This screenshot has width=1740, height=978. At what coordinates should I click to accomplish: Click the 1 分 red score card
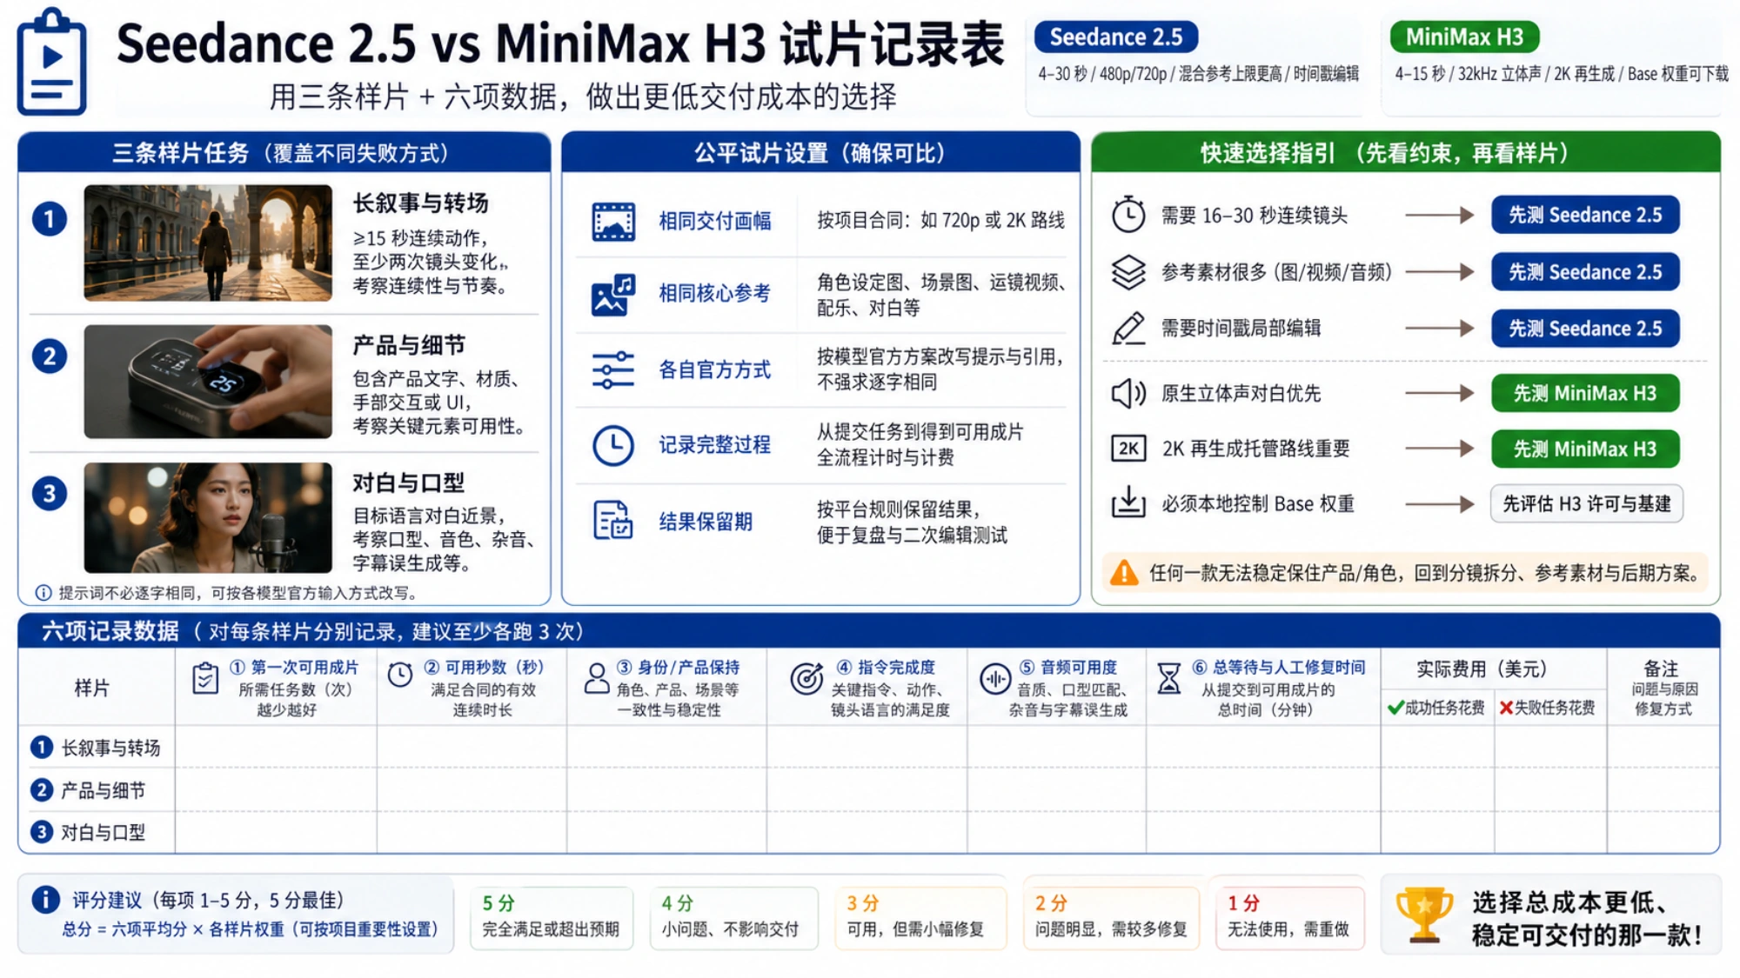tap(1289, 917)
